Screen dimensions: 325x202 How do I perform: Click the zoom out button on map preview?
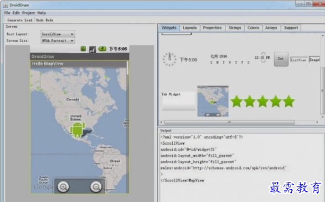pyautogui.click(x=96, y=187)
